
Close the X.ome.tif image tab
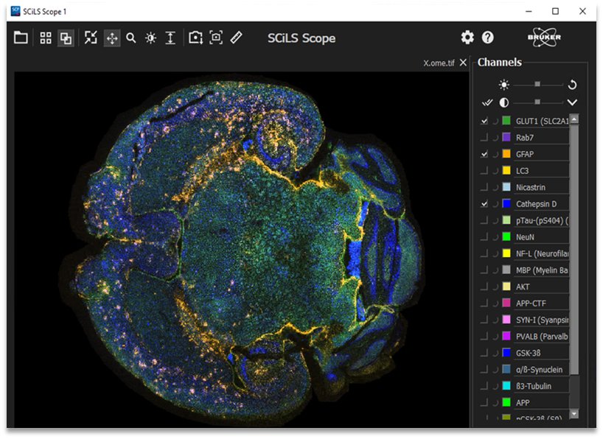463,63
